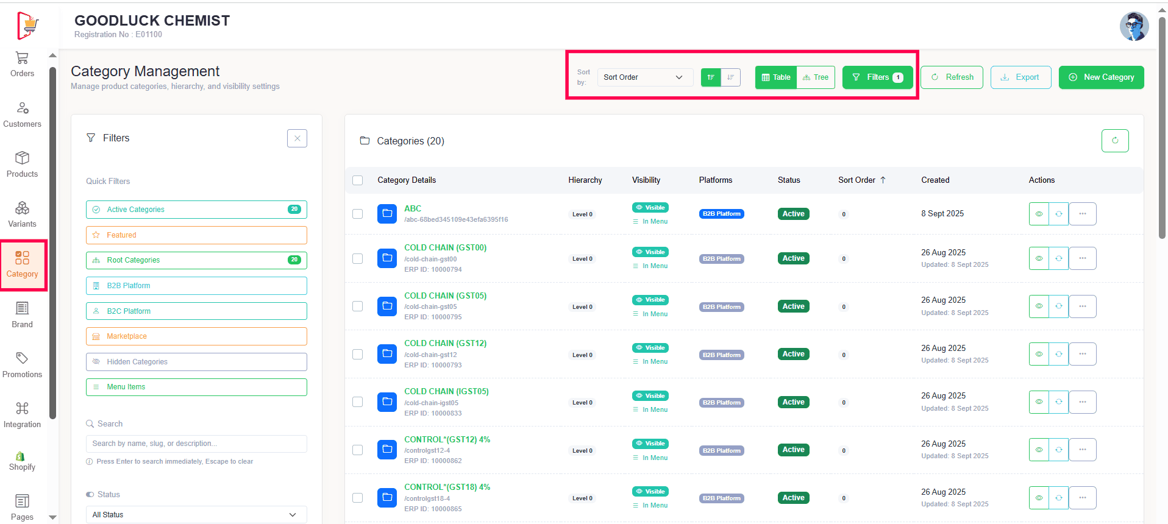
Task: Check the select-all categories checkbox
Action: [358, 180]
